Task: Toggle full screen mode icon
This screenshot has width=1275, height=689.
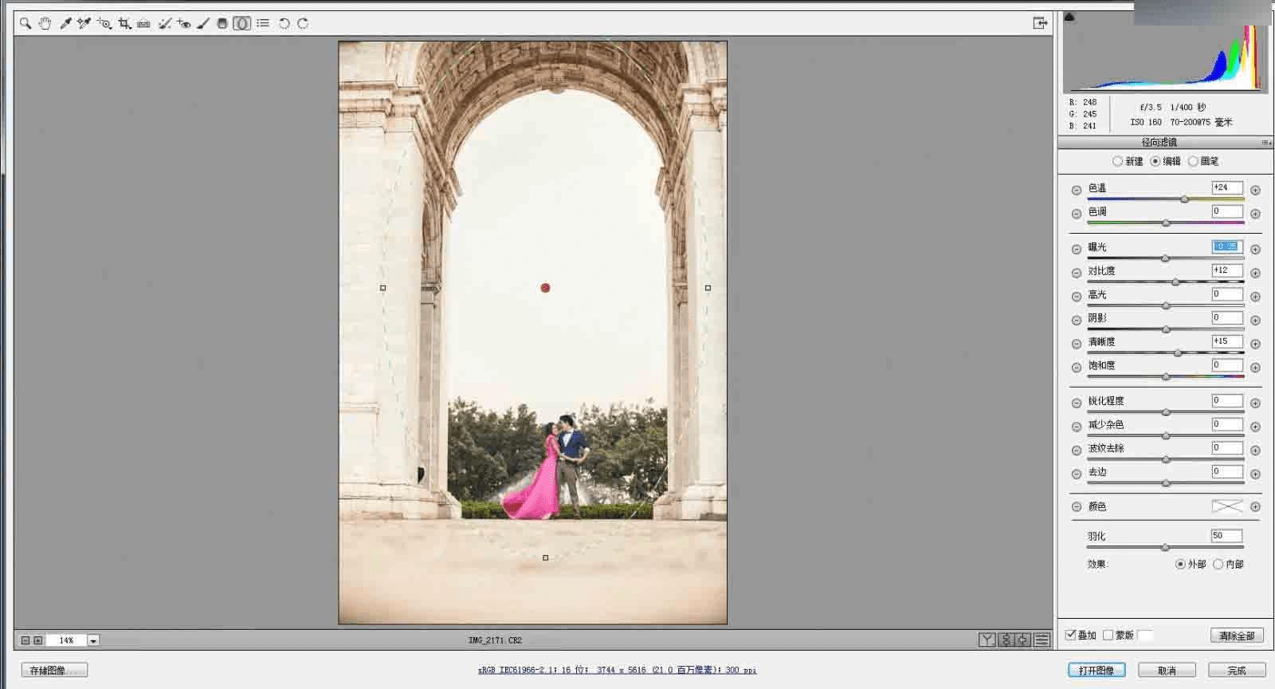Action: click(x=1040, y=23)
